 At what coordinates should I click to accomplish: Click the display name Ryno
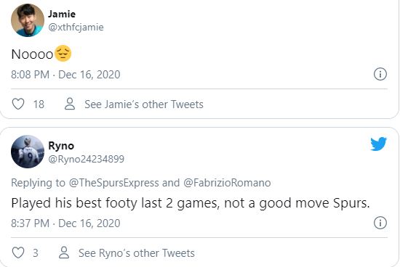coord(61,146)
